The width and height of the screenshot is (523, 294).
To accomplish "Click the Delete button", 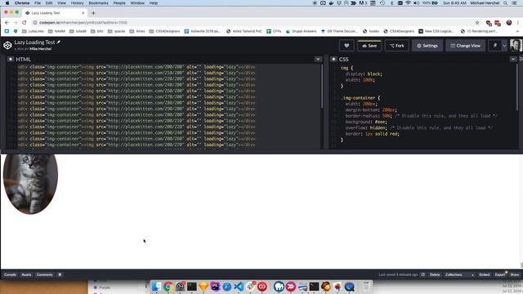I will (x=435, y=274).
